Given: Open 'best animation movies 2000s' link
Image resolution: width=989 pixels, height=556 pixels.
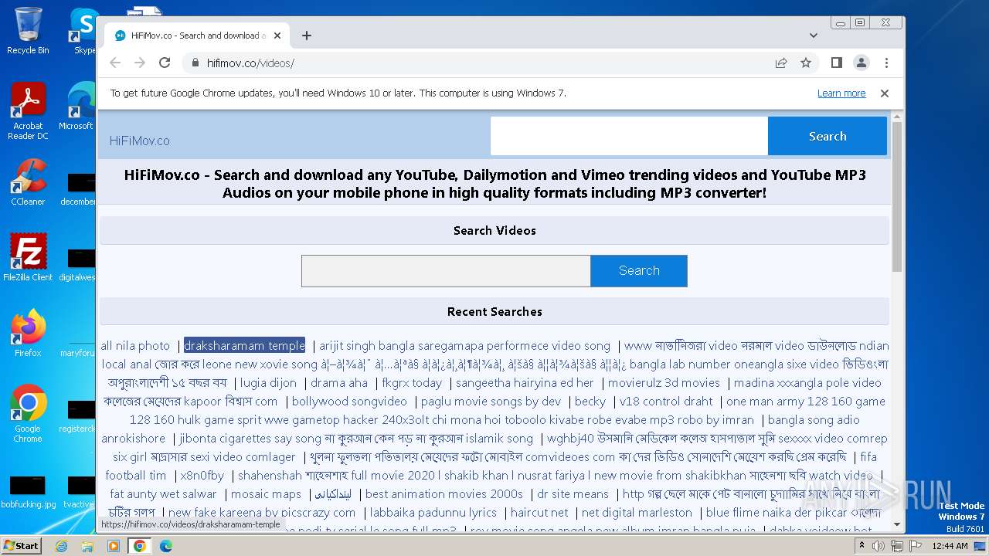Looking at the screenshot, I should click(444, 494).
